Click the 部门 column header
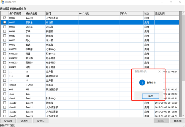The height and width of the screenshot is (127, 185). coord(48,13)
